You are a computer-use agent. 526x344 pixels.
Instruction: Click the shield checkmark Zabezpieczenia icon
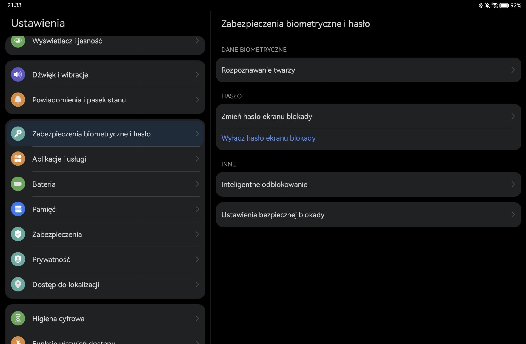(x=18, y=234)
